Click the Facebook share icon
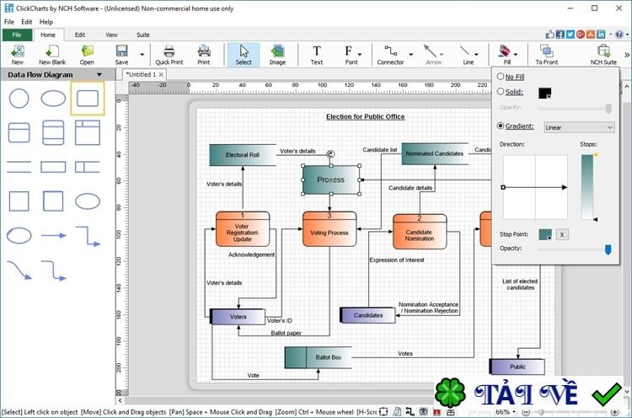The image size is (632, 418). 560,35
